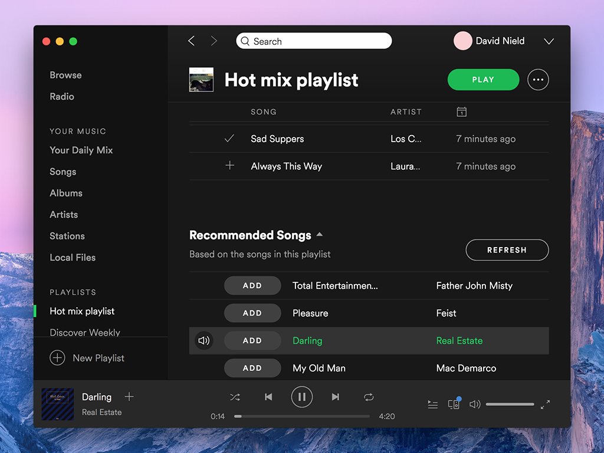This screenshot has width=604, height=453.
Task: Click the fullscreen expand icon
Action: pyautogui.click(x=545, y=404)
